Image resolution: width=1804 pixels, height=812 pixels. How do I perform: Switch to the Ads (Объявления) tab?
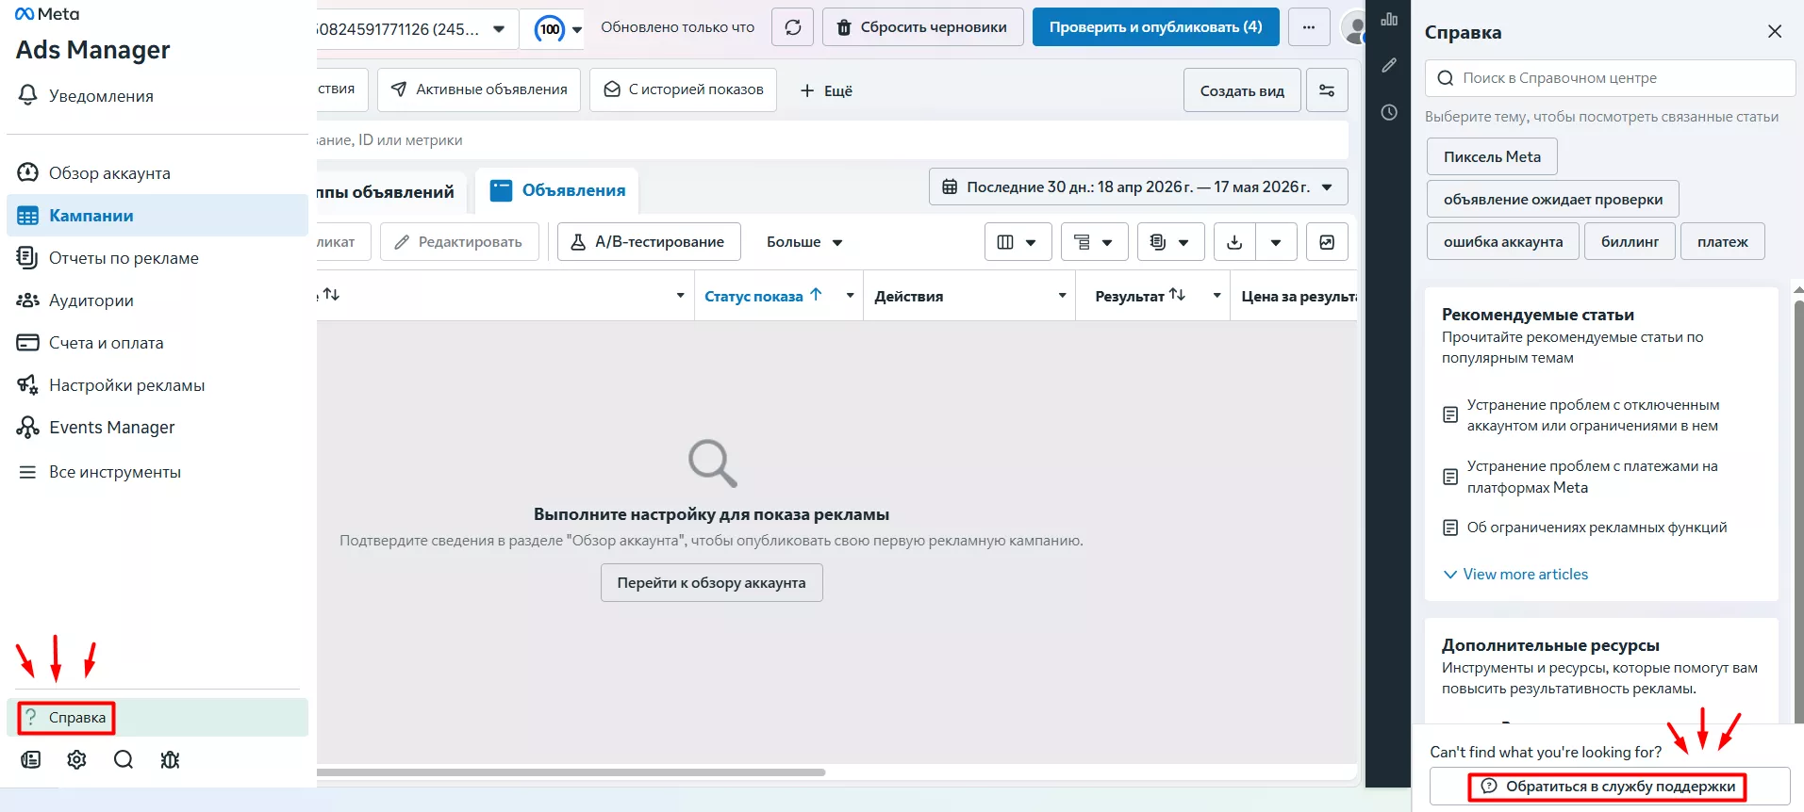(557, 190)
